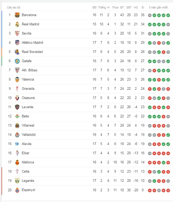
Task: Click the Alavés club crest icon
Action: point(17,144)
